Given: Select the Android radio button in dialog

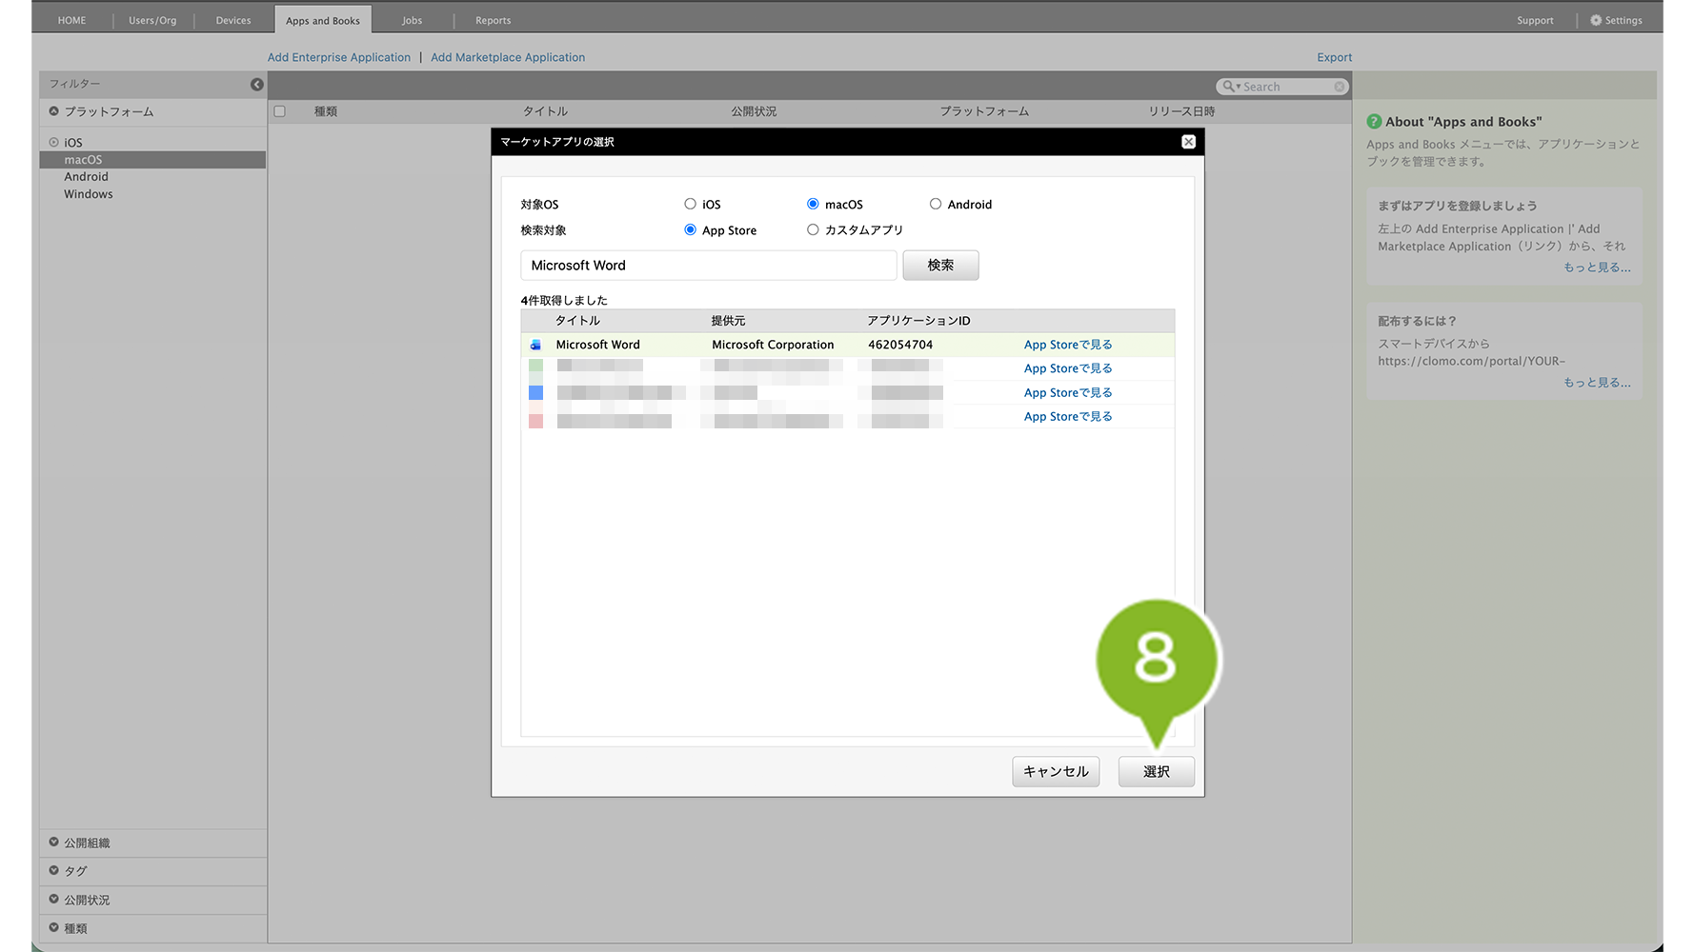Looking at the screenshot, I should (x=936, y=204).
